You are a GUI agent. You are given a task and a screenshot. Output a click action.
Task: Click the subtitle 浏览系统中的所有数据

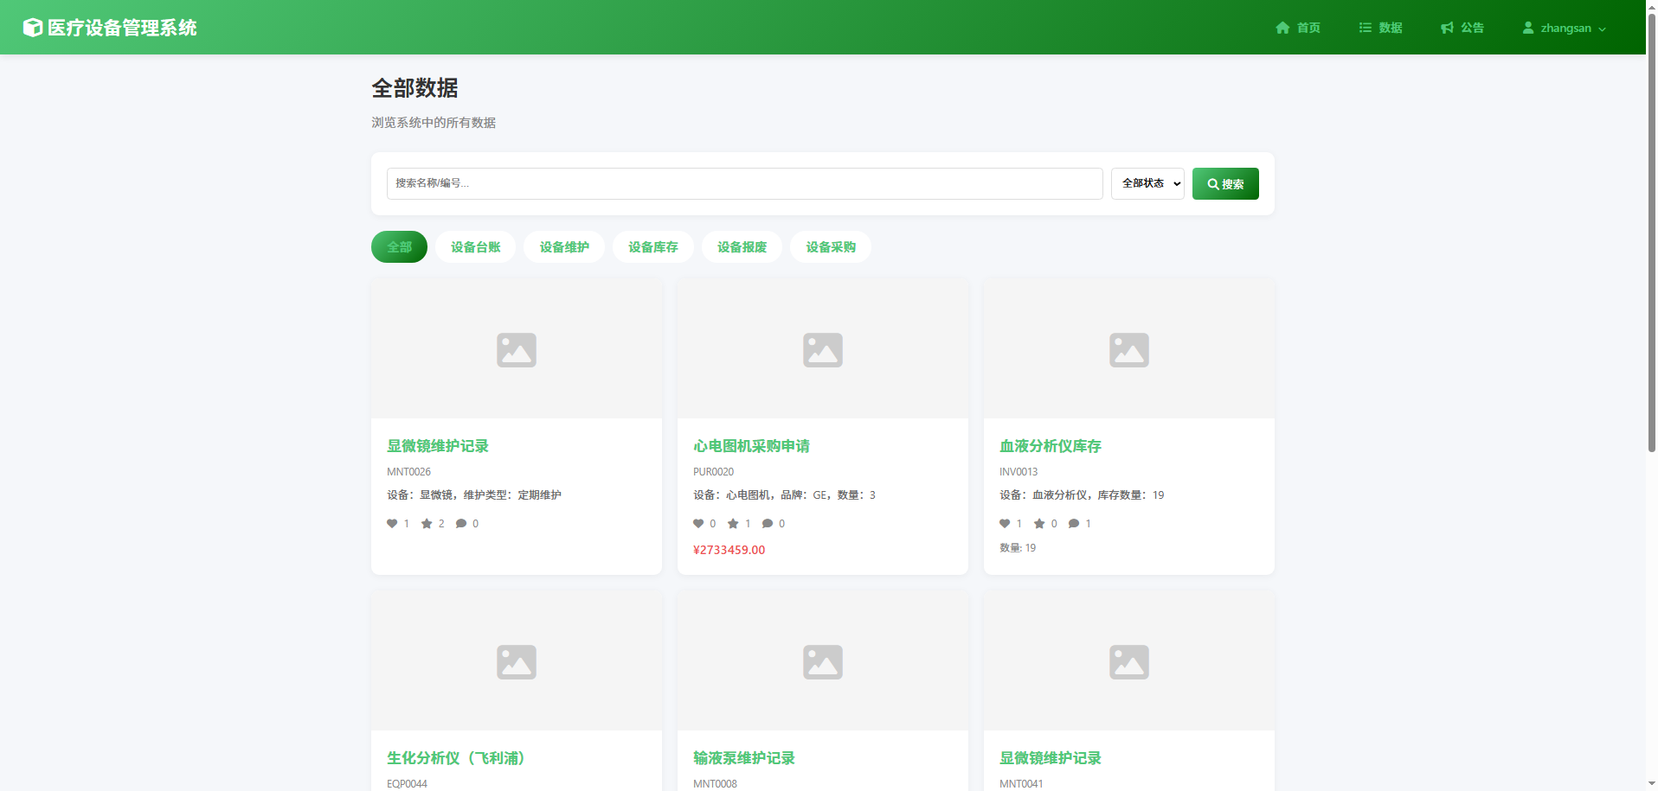tap(434, 123)
